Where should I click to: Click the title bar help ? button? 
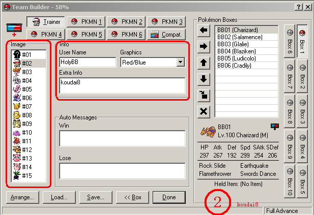[x=299, y=7]
